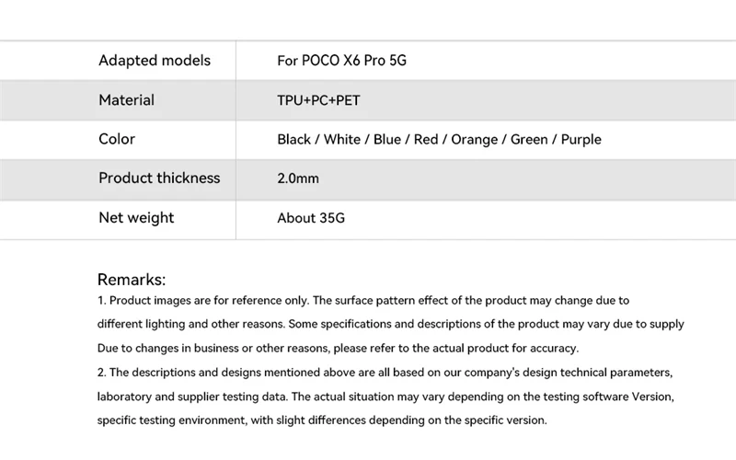
Task: Click the word "White" in the color list
Action: tap(342, 140)
